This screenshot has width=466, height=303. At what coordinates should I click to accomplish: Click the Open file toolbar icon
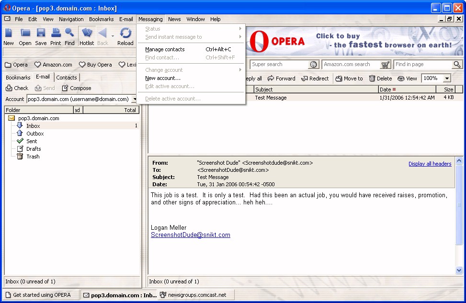(x=25, y=34)
